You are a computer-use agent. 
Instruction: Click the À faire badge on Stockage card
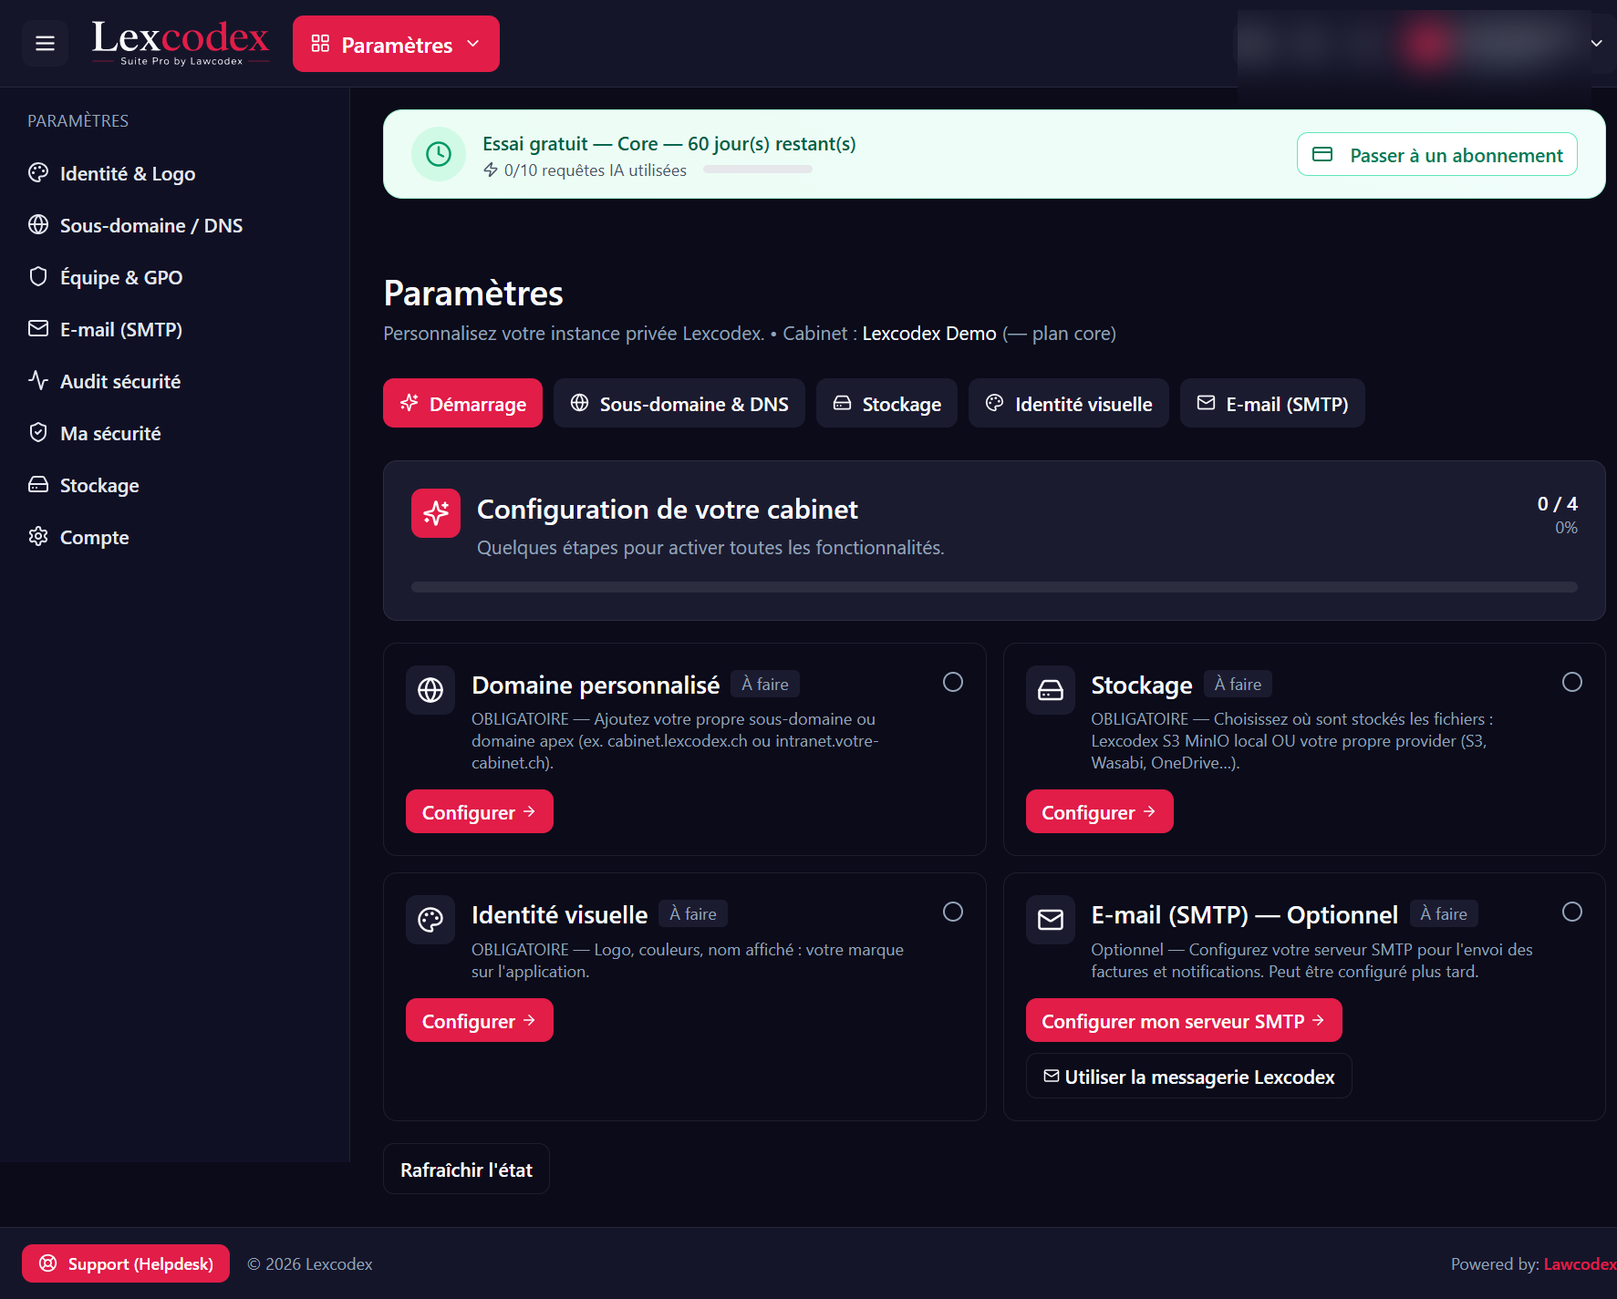tap(1238, 684)
